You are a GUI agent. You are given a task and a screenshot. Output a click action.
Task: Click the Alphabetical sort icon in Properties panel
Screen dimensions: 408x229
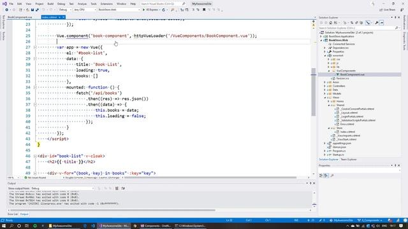326,176
